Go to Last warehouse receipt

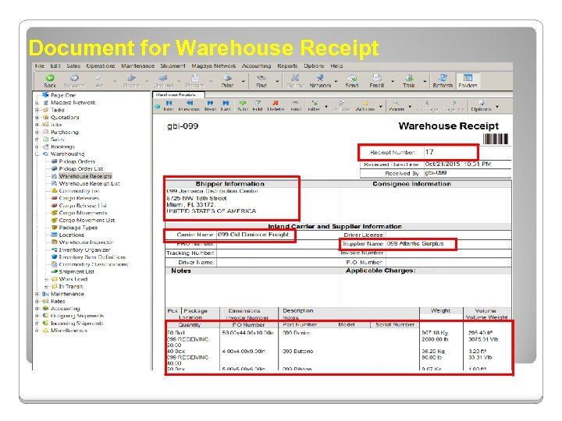click(226, 105)
